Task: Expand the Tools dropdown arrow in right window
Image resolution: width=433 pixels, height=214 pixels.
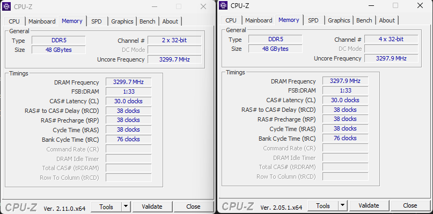Action: coord(343,206)
